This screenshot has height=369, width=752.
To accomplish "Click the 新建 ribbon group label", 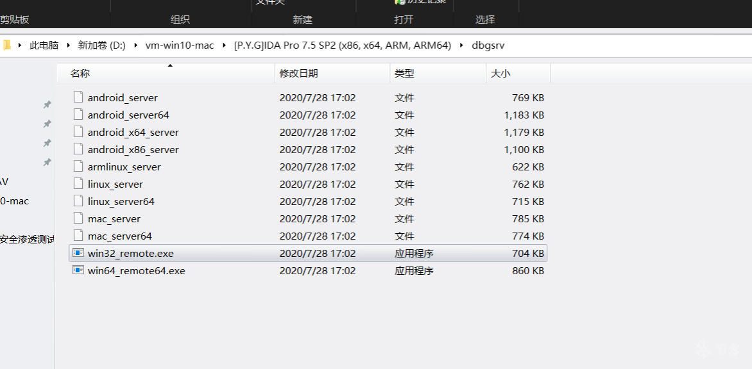I will 303,20.
